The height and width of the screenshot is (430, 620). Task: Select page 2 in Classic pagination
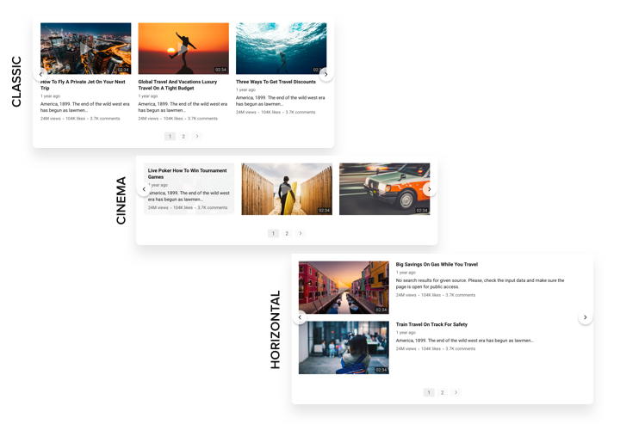point(183,136)
